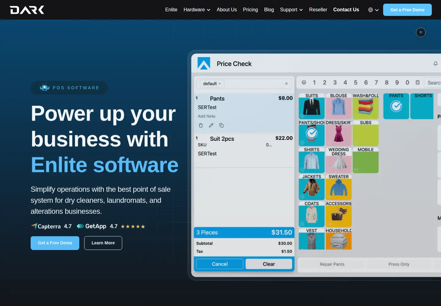Click the layers icon before number 1

[304, 83]
